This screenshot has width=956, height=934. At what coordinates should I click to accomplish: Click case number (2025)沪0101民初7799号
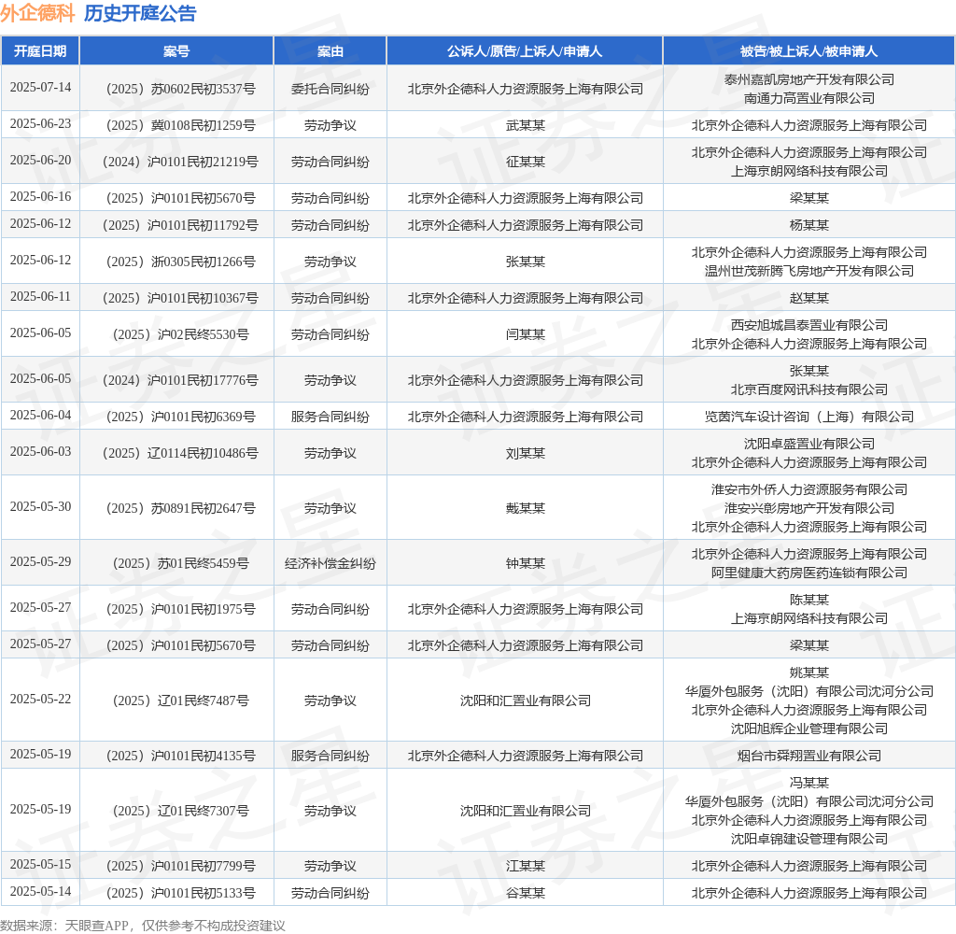click(180, 866)
